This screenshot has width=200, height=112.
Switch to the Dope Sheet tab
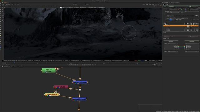pos(21,67)
